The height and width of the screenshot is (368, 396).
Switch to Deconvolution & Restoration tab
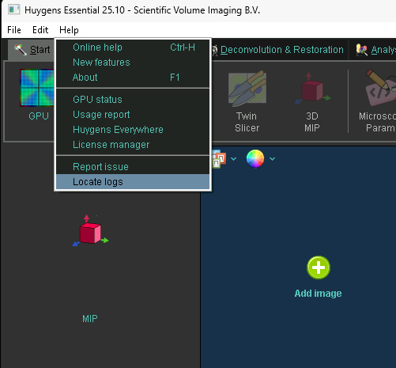point(279,50)
